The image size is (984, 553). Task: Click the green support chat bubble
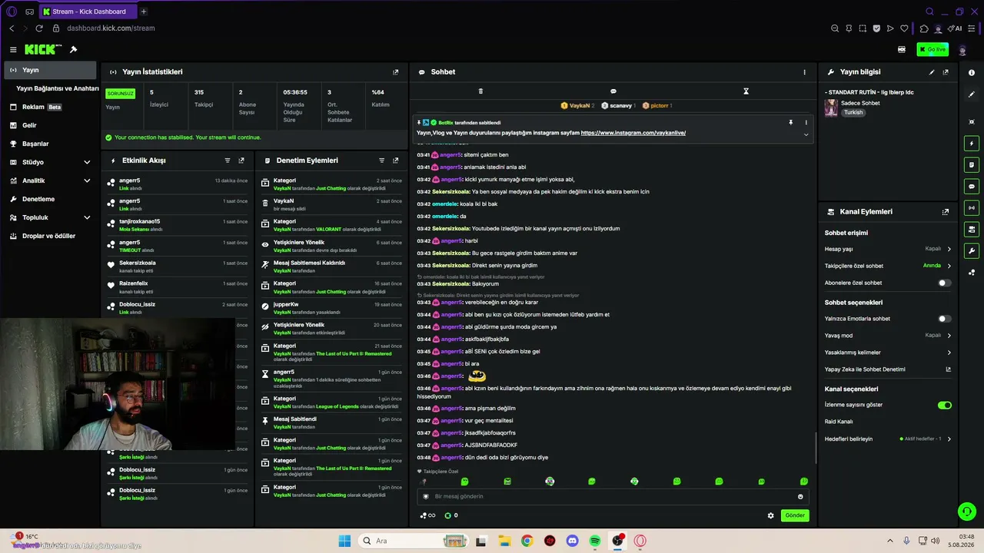tap(966, 511)
